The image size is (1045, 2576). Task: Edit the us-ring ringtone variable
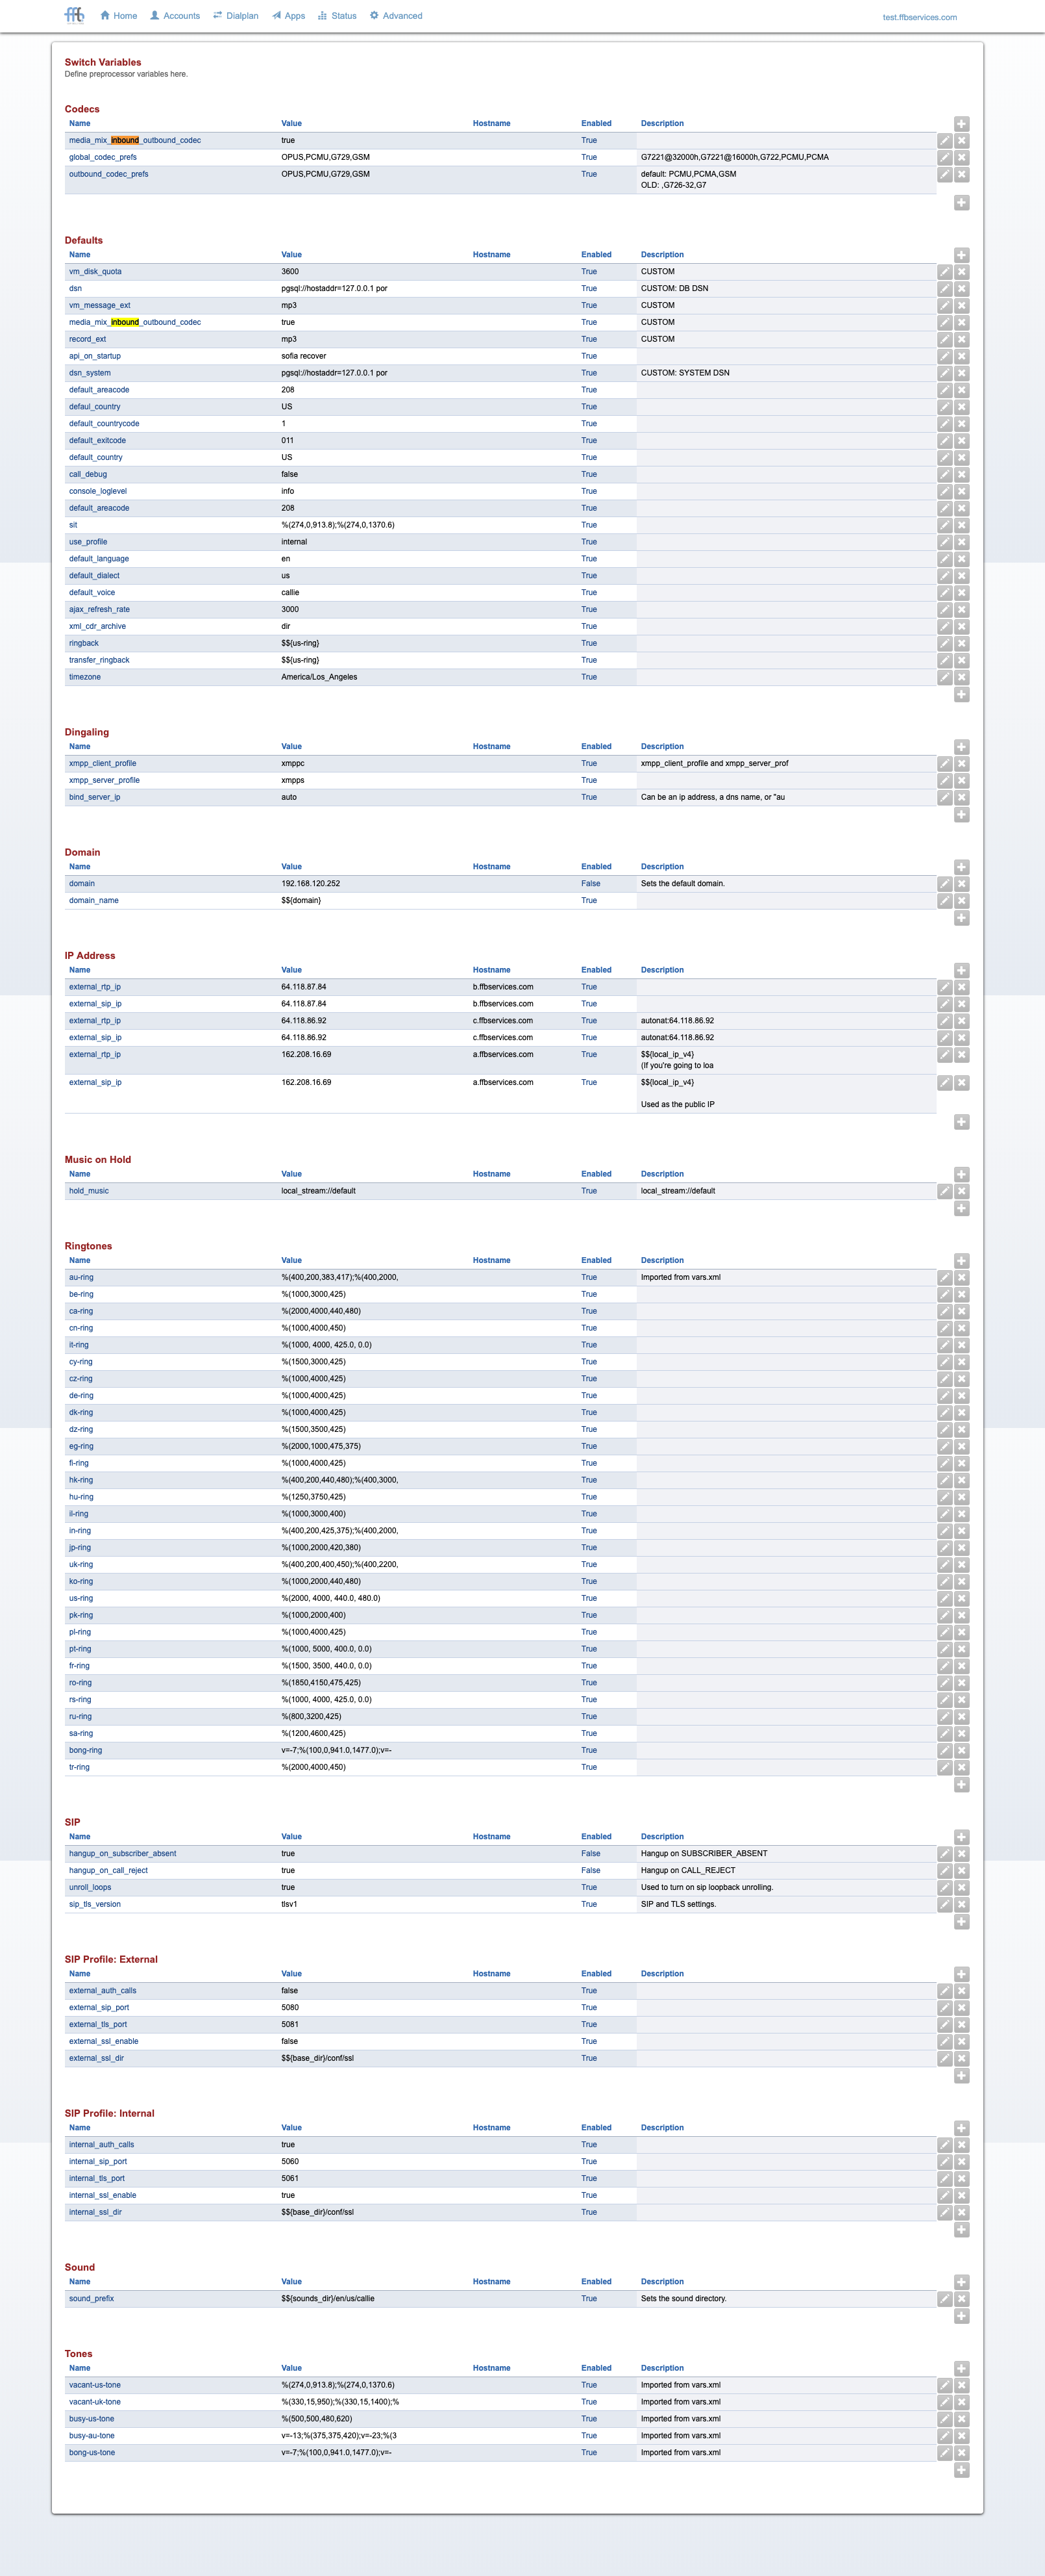pos(944,1599)
